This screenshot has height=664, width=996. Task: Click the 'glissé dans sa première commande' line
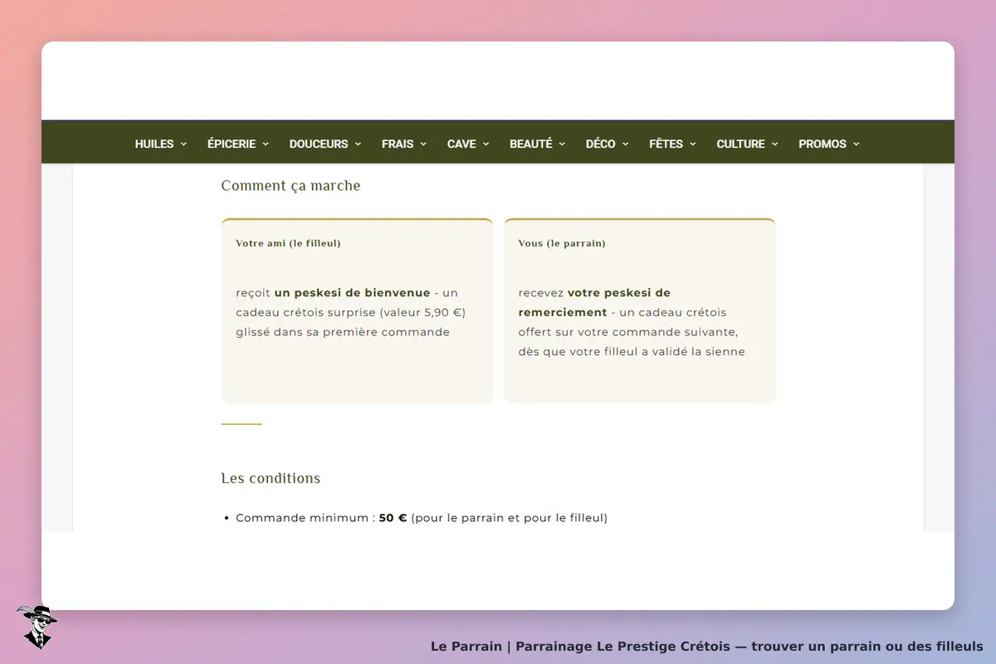[343, 332]
